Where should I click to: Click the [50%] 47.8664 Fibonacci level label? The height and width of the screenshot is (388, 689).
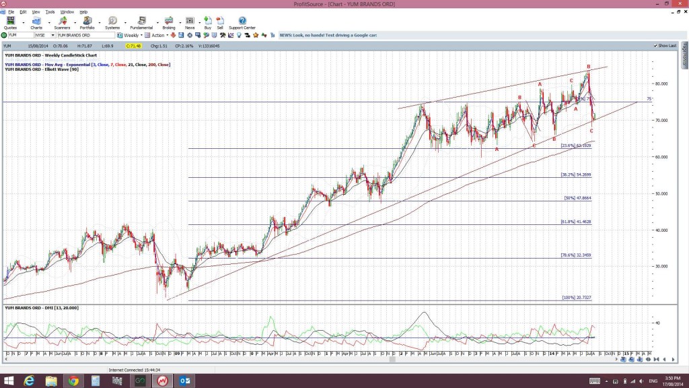pyautogui.click(x=577, y=198)
